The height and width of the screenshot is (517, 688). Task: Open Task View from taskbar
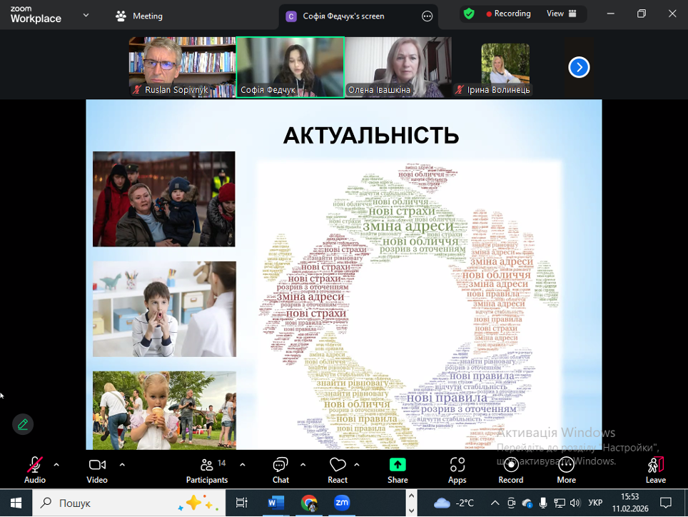click(242, 503)
